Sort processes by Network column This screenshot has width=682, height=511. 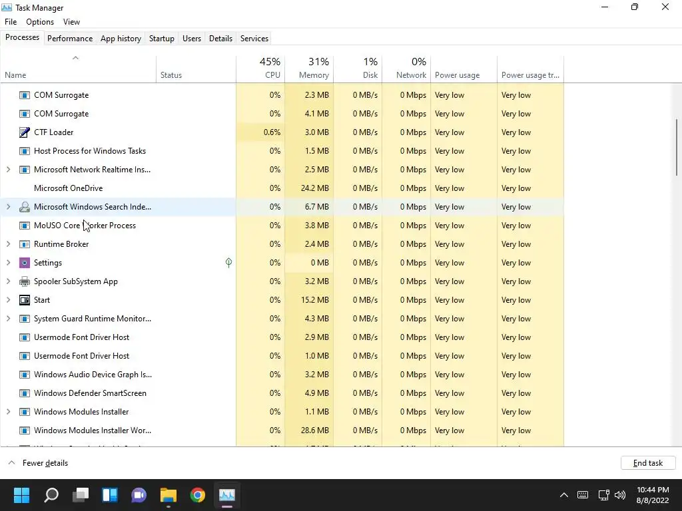coord(406,69)
